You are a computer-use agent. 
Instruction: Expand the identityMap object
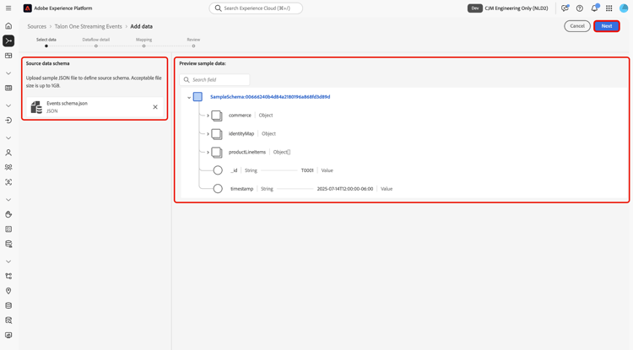208,134
